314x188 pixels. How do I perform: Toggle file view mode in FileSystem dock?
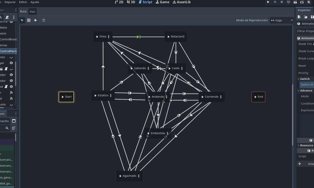[14, 121]
